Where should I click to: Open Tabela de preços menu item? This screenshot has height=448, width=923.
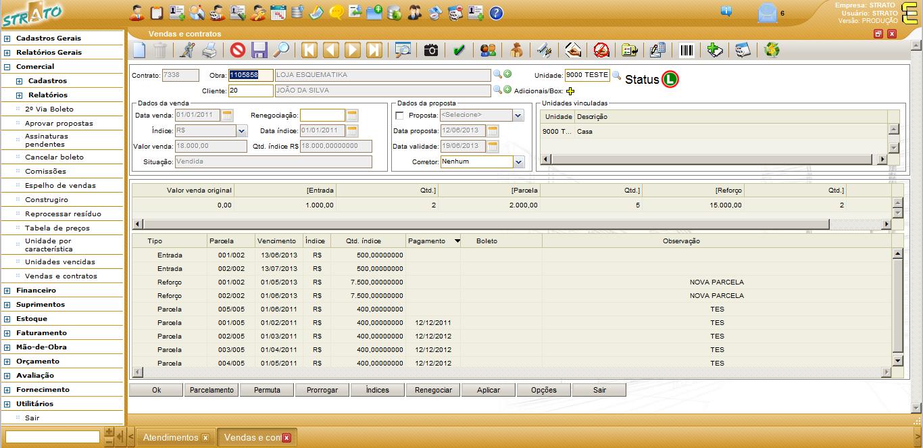(57, 228)
